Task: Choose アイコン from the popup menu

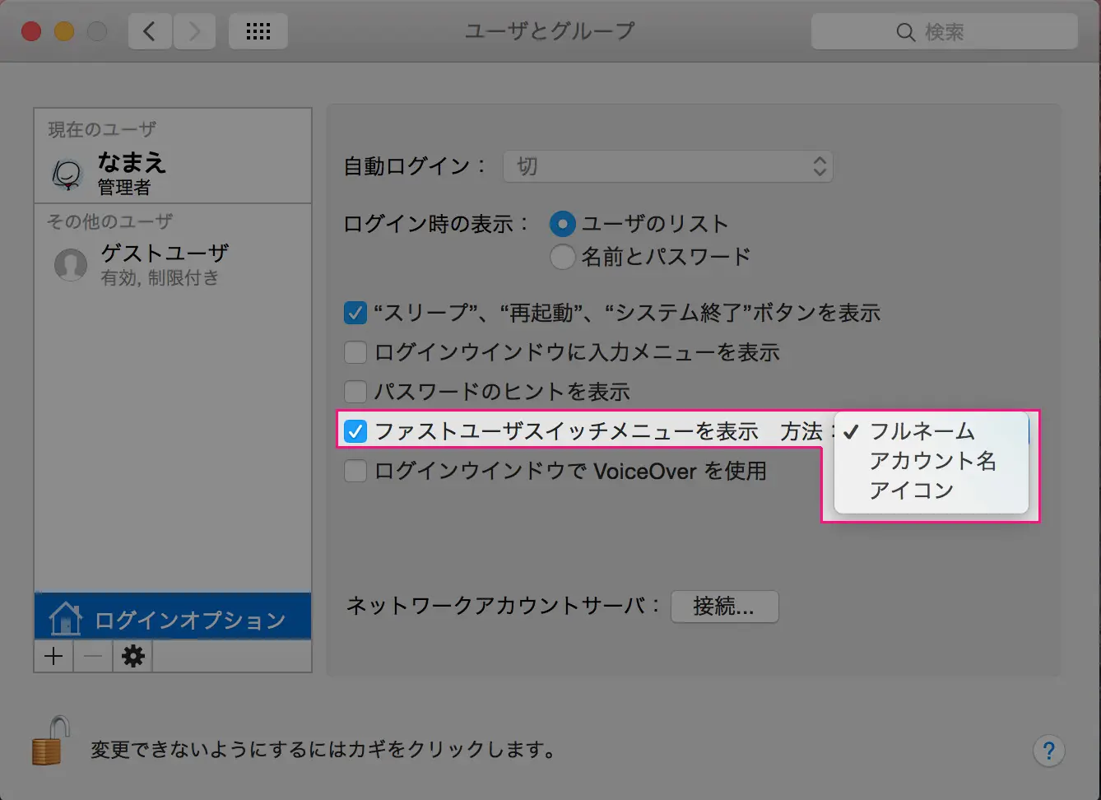Action: 911,491
